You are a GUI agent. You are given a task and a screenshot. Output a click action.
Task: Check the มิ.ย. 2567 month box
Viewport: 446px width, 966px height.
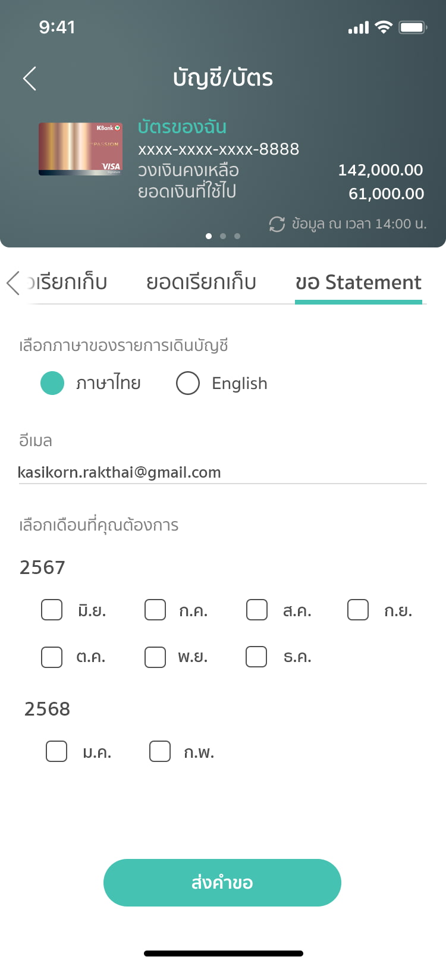52,610
